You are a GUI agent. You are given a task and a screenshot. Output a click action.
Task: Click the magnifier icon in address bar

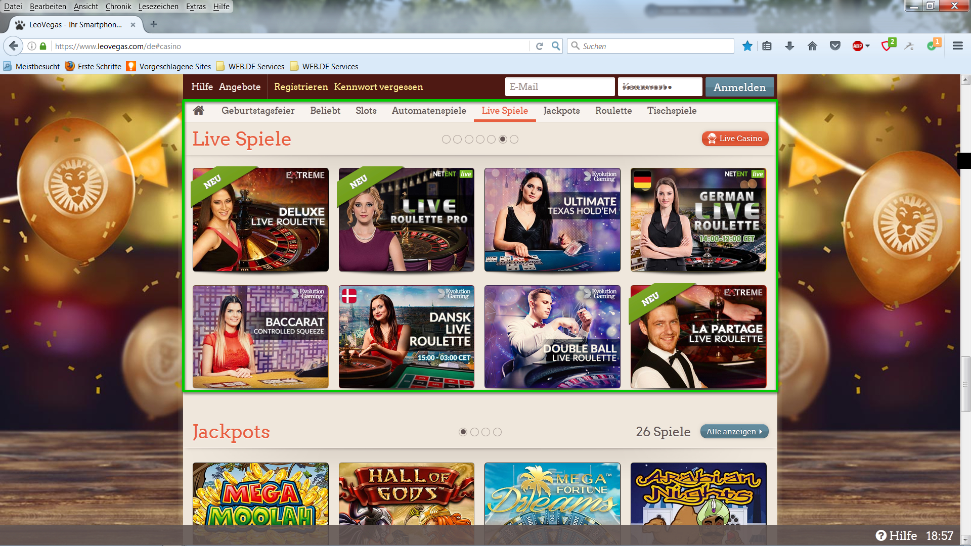(x=556, y=46)
